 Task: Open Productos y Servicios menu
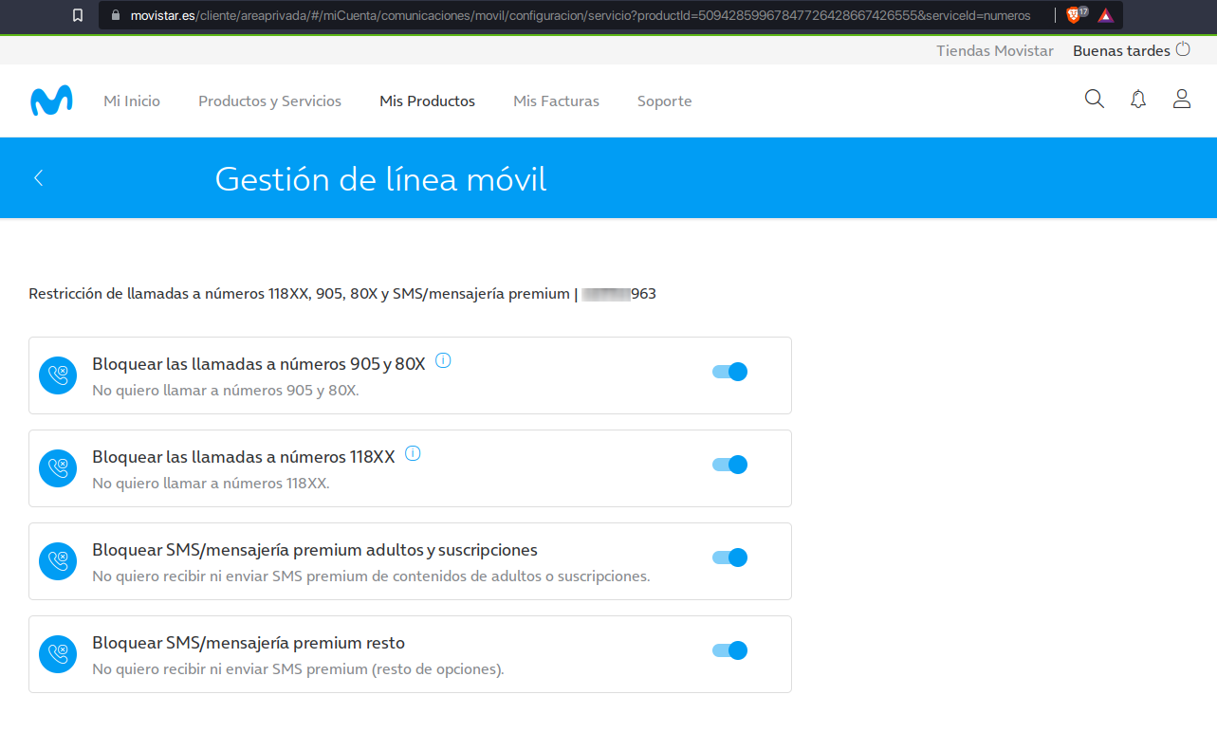click(x=269, y=101)
